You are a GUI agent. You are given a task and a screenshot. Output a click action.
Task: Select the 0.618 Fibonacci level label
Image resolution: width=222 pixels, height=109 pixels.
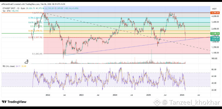(x=36, y=22)
